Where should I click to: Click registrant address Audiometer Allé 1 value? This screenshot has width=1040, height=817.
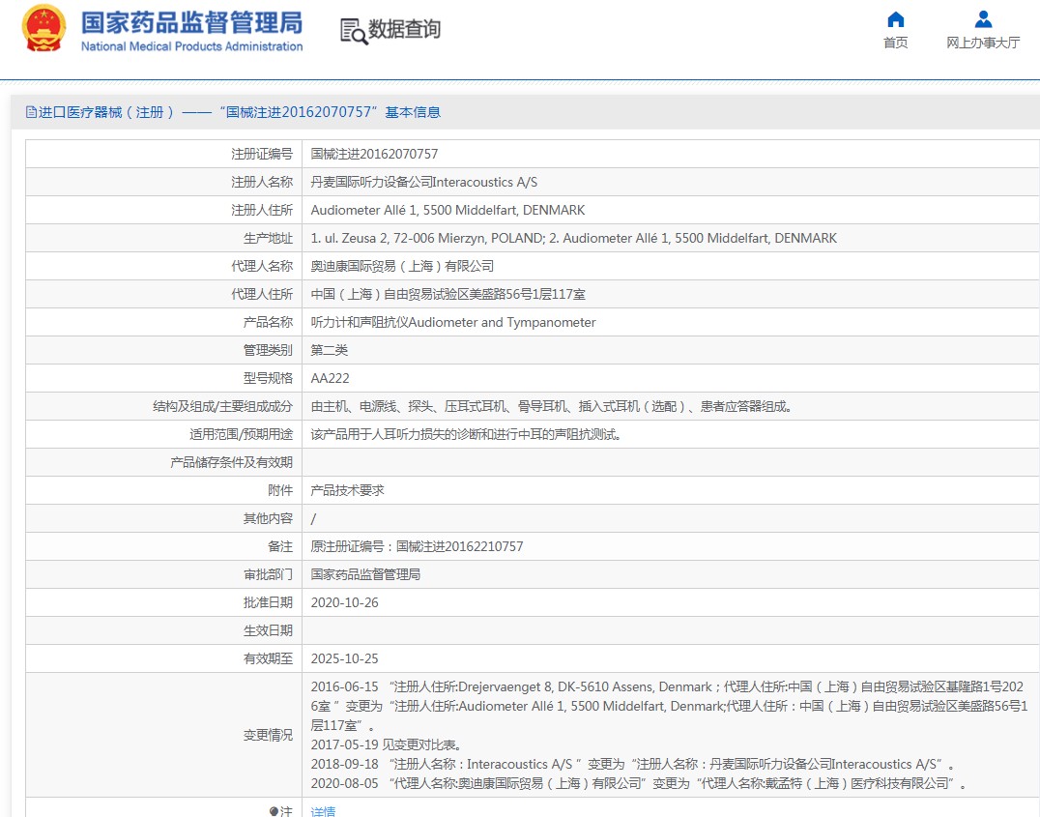coord(448,211)
